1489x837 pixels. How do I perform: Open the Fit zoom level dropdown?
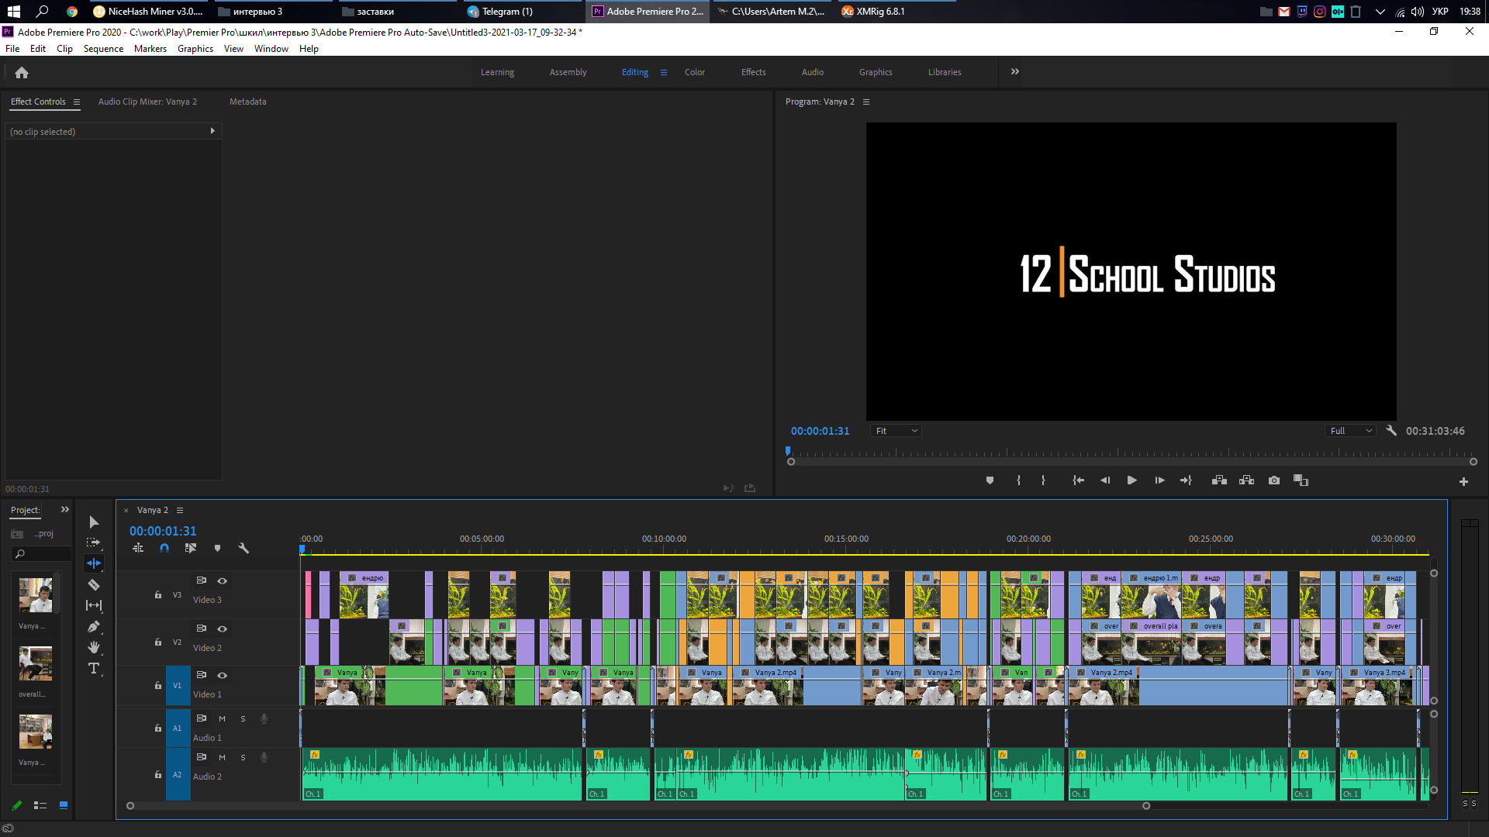(x=895, y=431)
